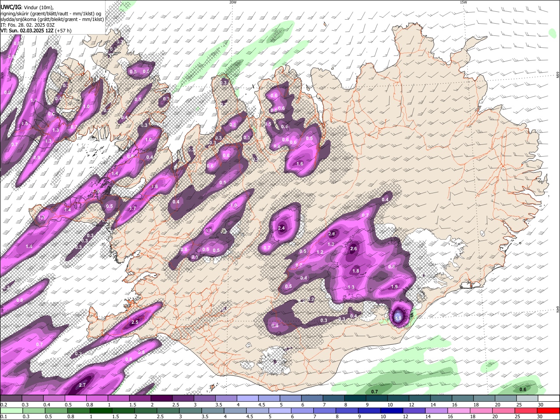Click the '0.6' value in the green area at bottom right
The height and width of the screenshot is (420, 560).
pyautogui.click(x=523, y=389)
